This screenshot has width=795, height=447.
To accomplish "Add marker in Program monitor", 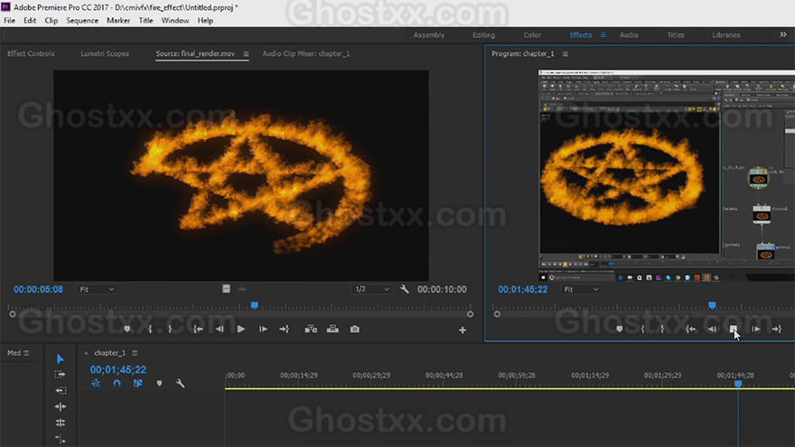I will 619,329.
